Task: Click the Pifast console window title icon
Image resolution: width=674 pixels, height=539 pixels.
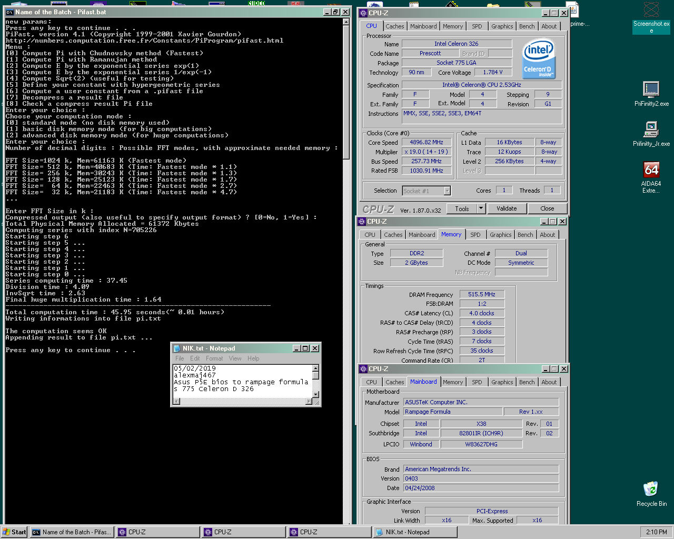Action: click(9, 12)
